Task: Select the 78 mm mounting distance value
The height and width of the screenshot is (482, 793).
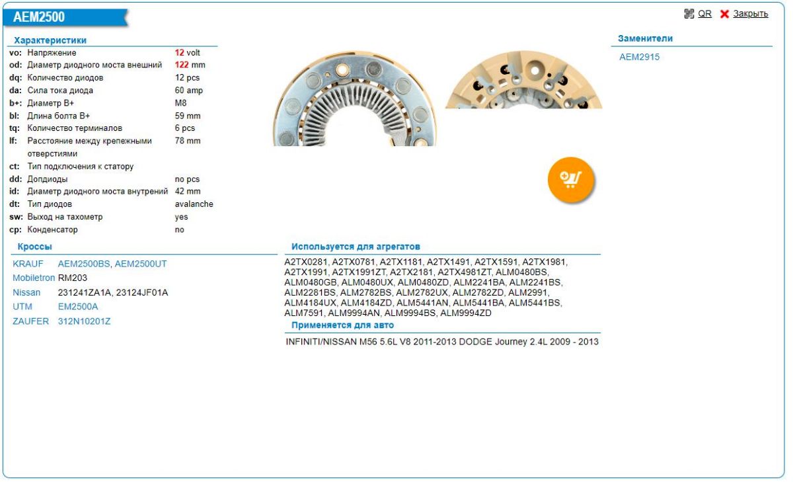Action: click(x=188, y=141)
